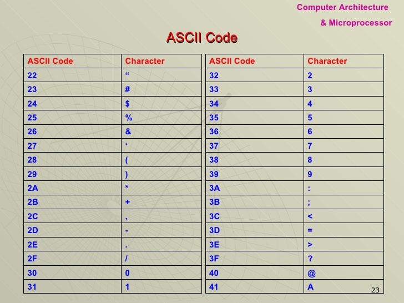Click the ')' character cell

(161, 174)
